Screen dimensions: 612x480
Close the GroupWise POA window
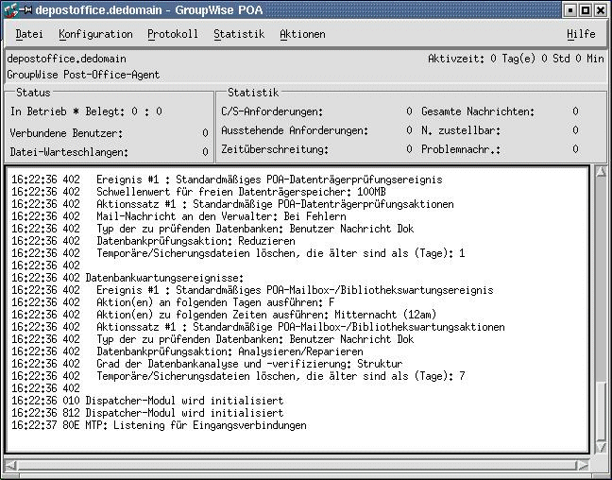(601, 10)
